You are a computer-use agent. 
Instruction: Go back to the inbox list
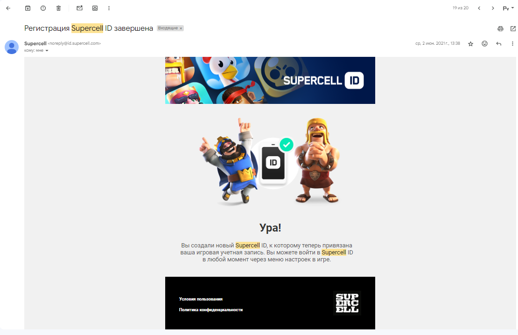click(8, 8)
